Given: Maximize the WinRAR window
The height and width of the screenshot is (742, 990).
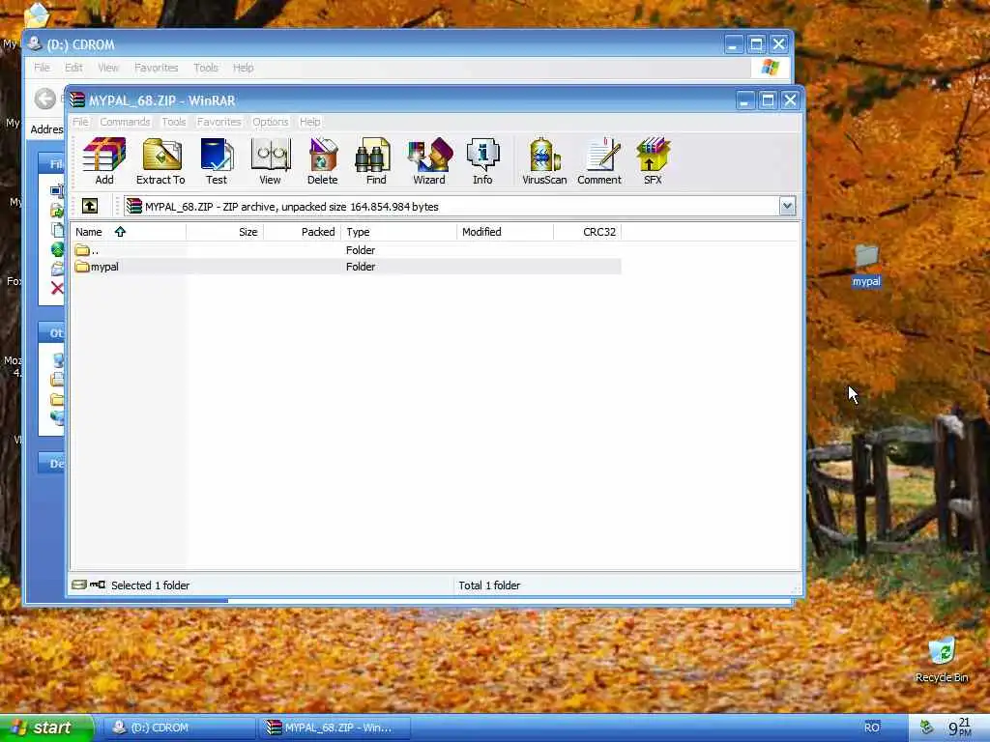Looking at the screenshot, I should click(768, 100).
